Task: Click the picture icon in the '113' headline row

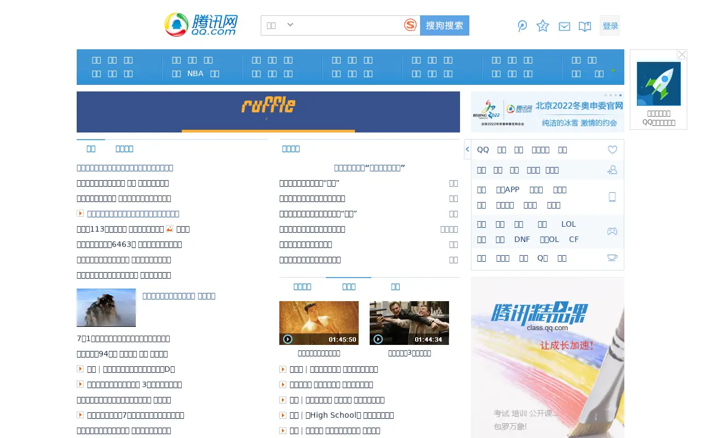Action: point(170,228)
